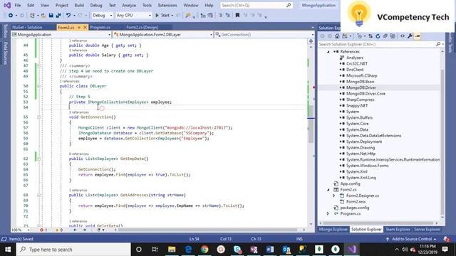Screen dimensions: 456x256
Task: Undo the last edit with the Undo icon
Action: coord(68,16)
